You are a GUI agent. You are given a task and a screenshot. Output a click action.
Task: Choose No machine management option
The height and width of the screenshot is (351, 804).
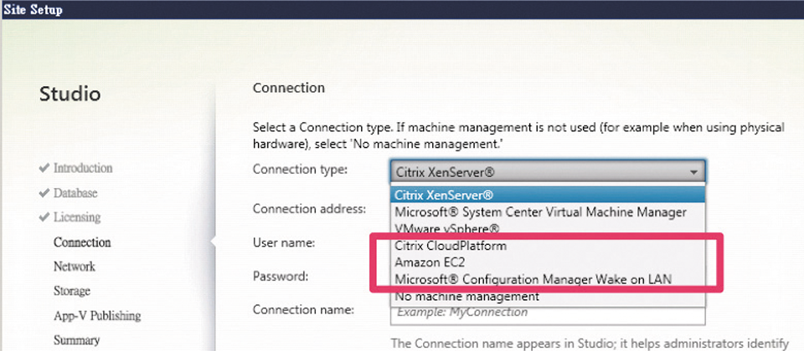pos(466,296)
